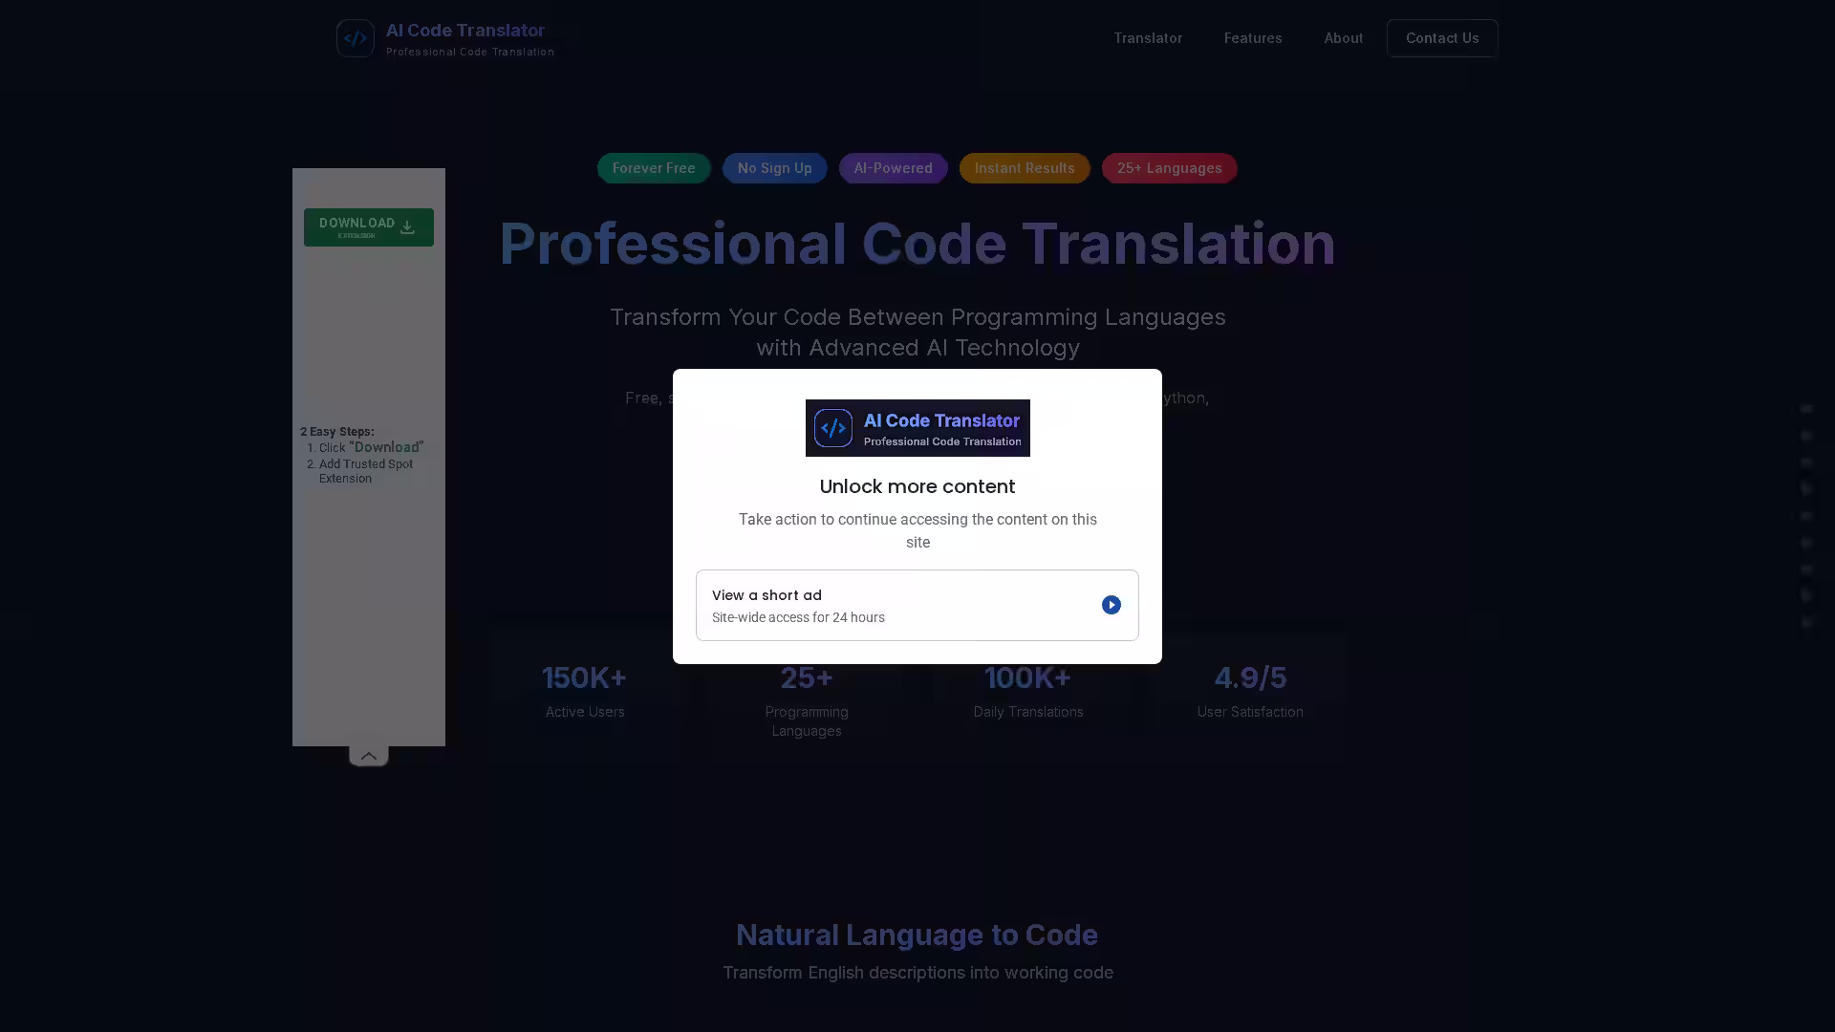Viewport: 1835px width, 1032px height.
Task: Click the code brackets logo icon in header
Action: pos(355,38)
